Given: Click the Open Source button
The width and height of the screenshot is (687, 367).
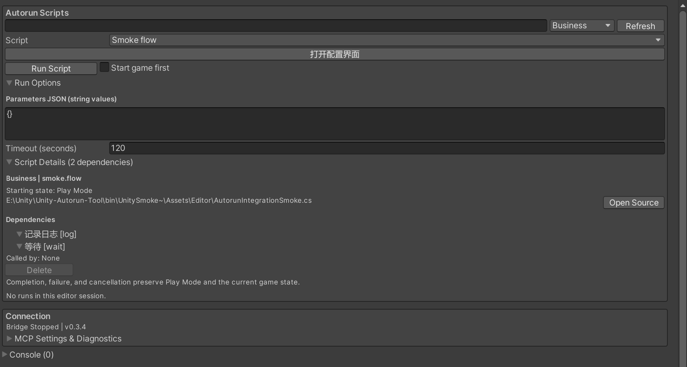Looking at the screenshot, I should (x=634, y=203).
